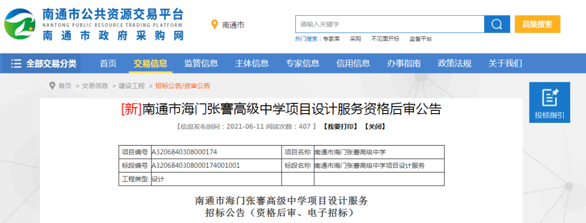Open the 政策法规 navigation tab

point(455,64)
